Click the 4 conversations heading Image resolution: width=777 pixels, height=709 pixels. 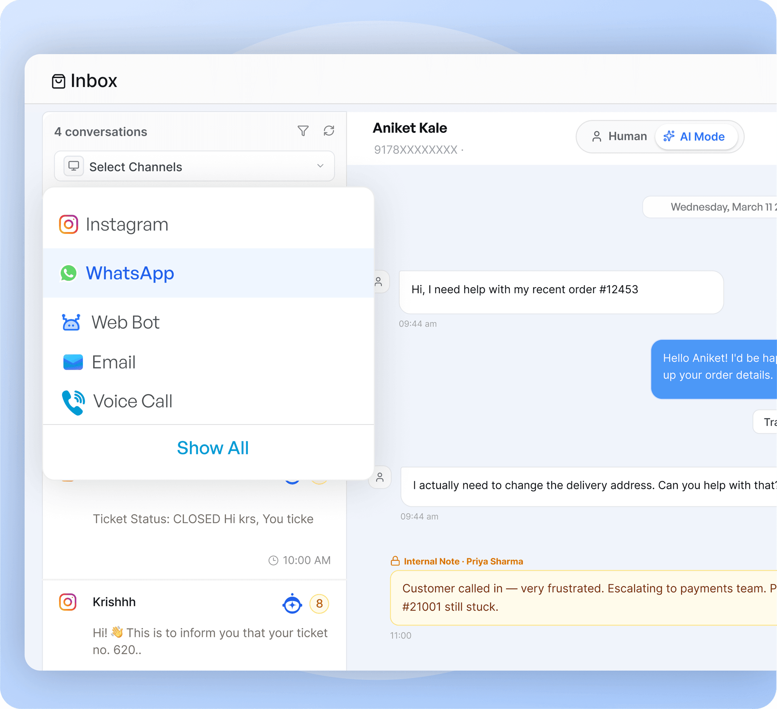(x=101, y=132)
